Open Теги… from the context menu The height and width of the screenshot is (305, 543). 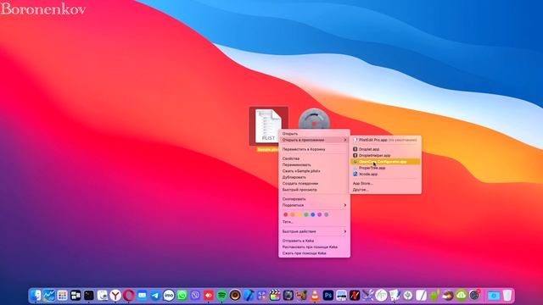[314, 222]
